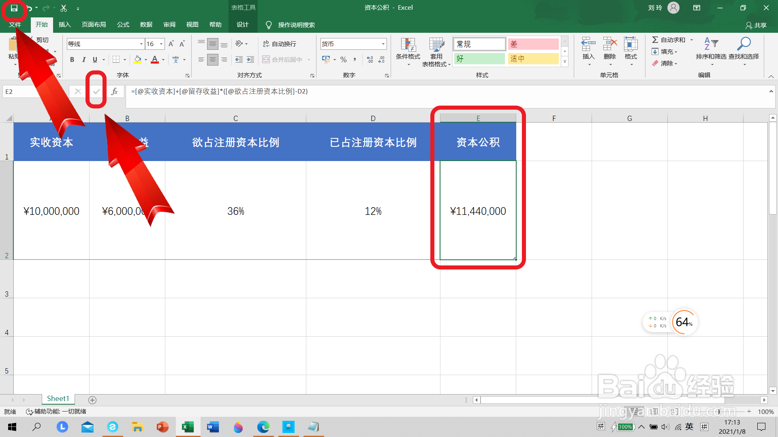778x437 pixels.
Task: Click the accounting number format icon
Action: pyautogui.click(x=326, y=59)
